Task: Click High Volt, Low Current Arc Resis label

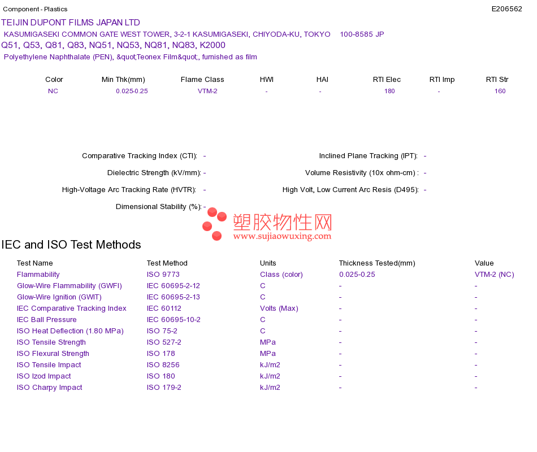Action: point(350,190)
